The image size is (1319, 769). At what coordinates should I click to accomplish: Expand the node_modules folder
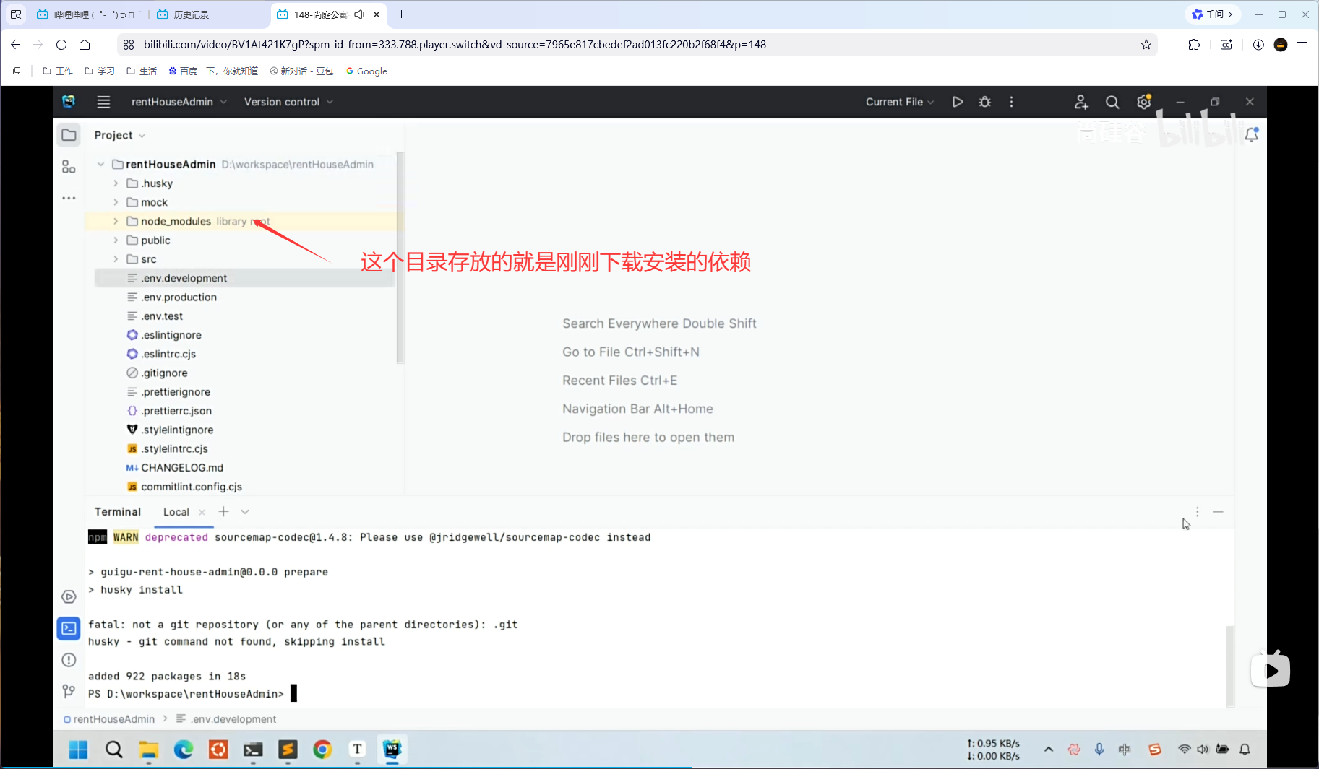116,221
